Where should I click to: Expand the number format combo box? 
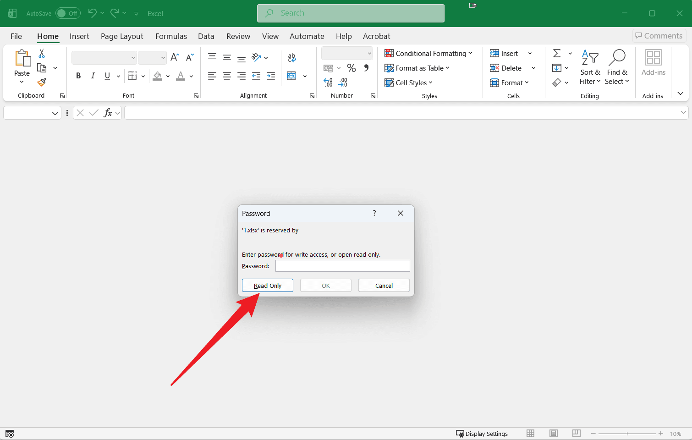point(369,53)
